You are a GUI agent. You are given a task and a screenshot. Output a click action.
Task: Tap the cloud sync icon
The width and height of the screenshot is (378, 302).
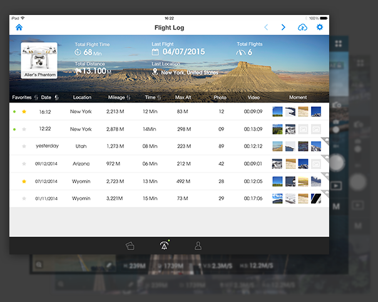(303, 28)
